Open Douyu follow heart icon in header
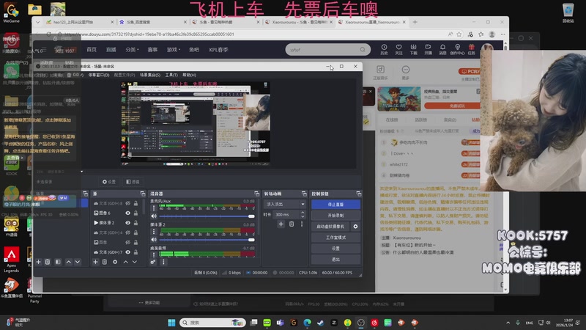This screenshot has height=330, width=586. (x=398, y=49)
